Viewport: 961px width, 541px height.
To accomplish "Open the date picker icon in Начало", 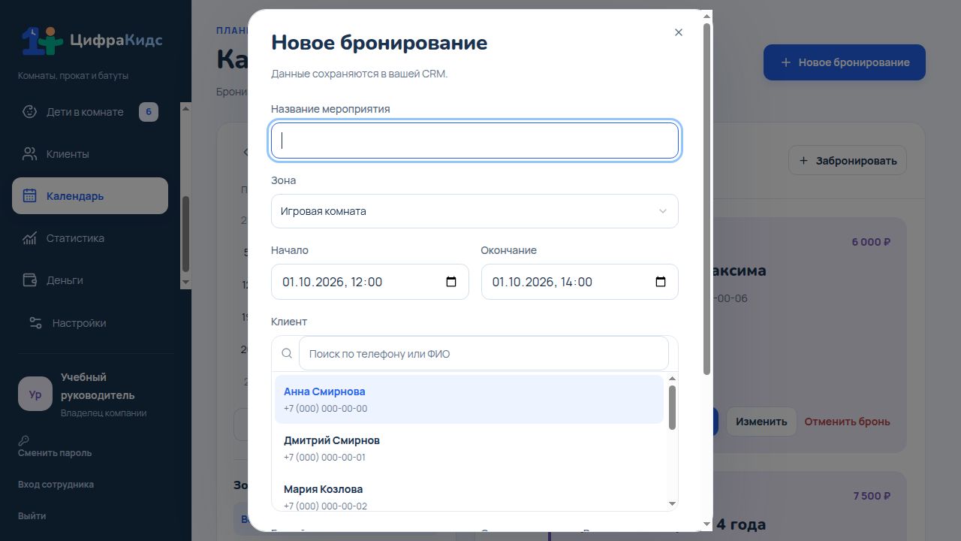I will (451, 282).
